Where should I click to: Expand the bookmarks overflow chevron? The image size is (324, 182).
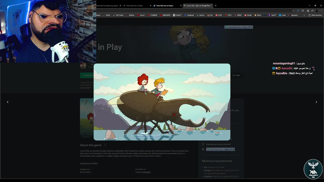(304, 15)
